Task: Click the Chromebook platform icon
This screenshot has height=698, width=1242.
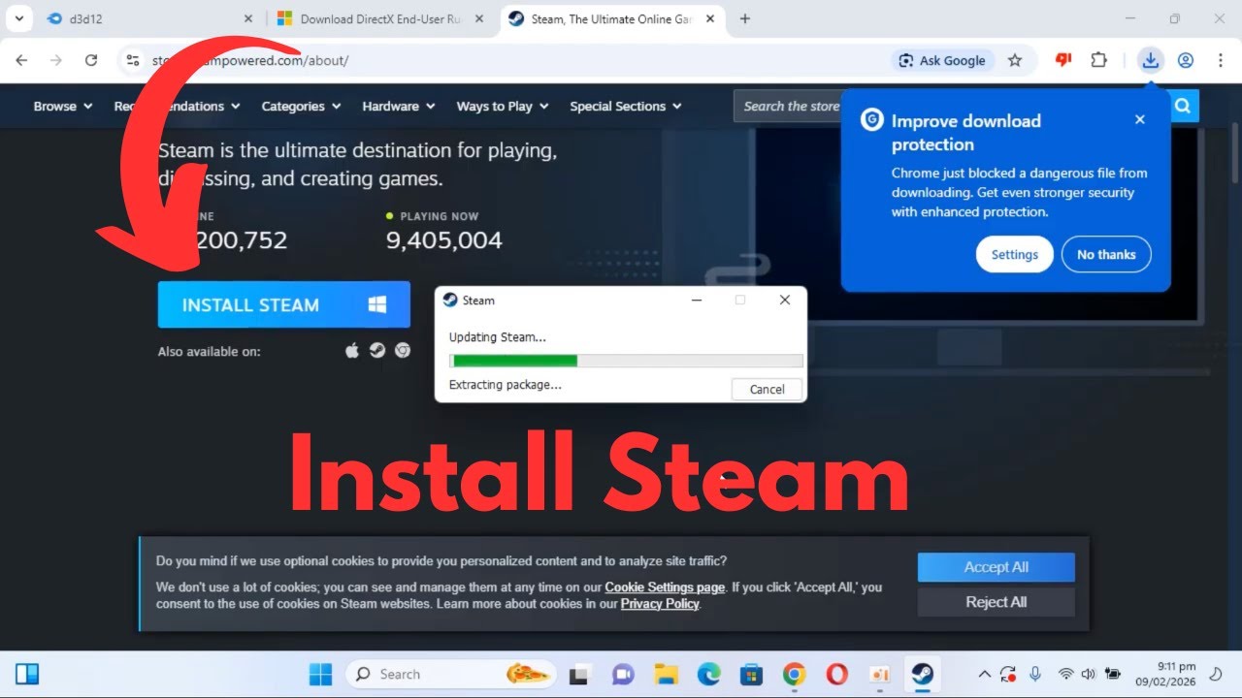Action: pos(403,351)
